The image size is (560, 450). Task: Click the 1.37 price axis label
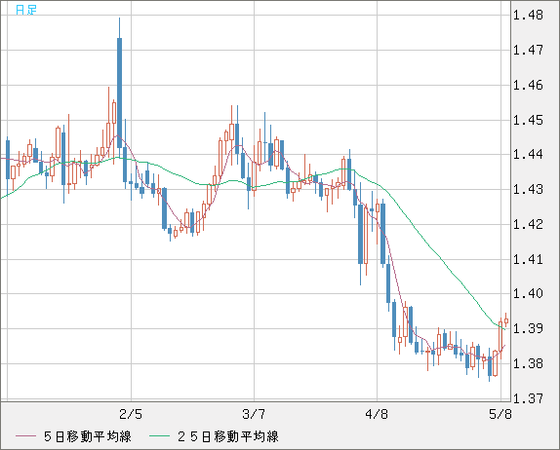coord(528,398)
